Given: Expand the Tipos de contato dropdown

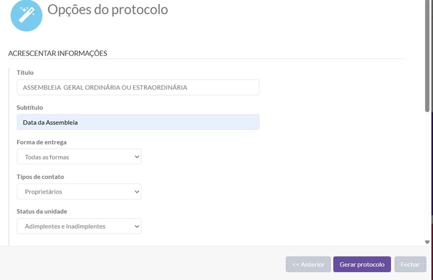Looking at the screenshot, I should 79,192.
